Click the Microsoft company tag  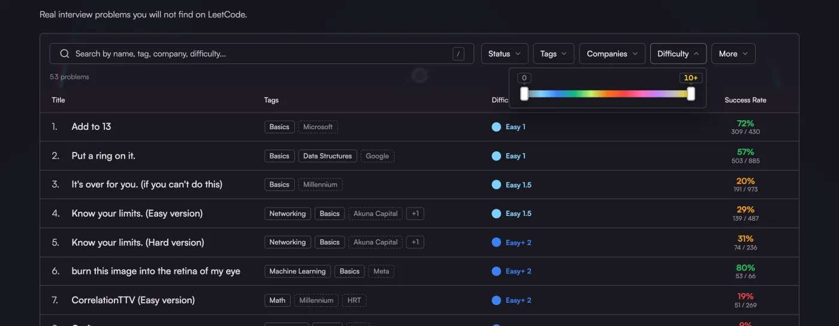pyautogui.click(x=318, y=127)
